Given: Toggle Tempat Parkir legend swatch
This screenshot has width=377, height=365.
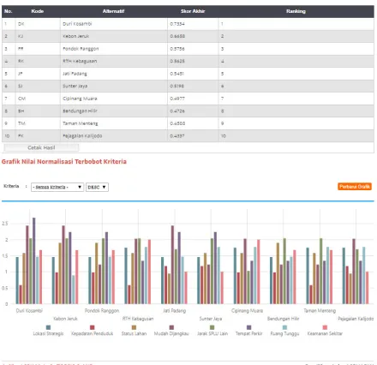Looking at the screenshot, I should 248,327.
